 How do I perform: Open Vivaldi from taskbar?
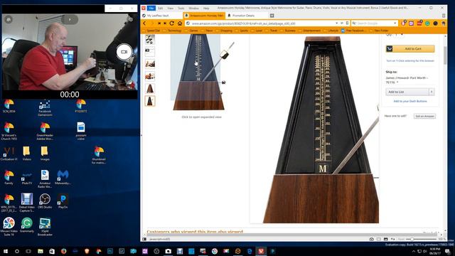(261, 251)
